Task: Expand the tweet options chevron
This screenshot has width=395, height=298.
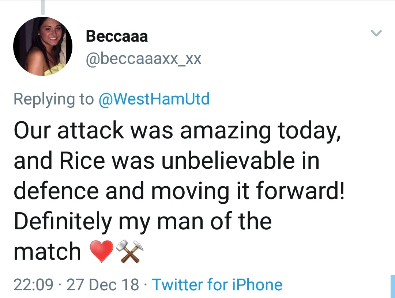Action: click(376, 34)
